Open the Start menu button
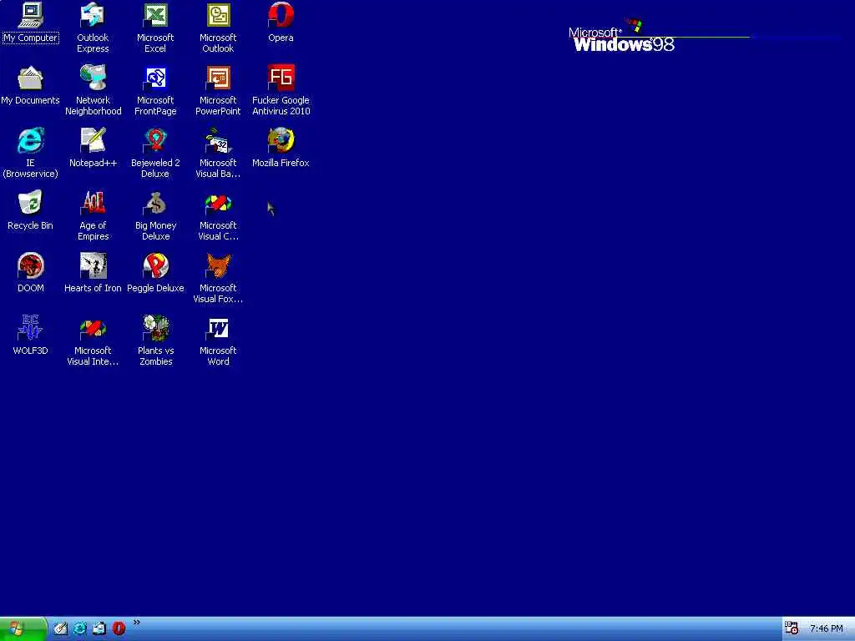 click(23, 629)
